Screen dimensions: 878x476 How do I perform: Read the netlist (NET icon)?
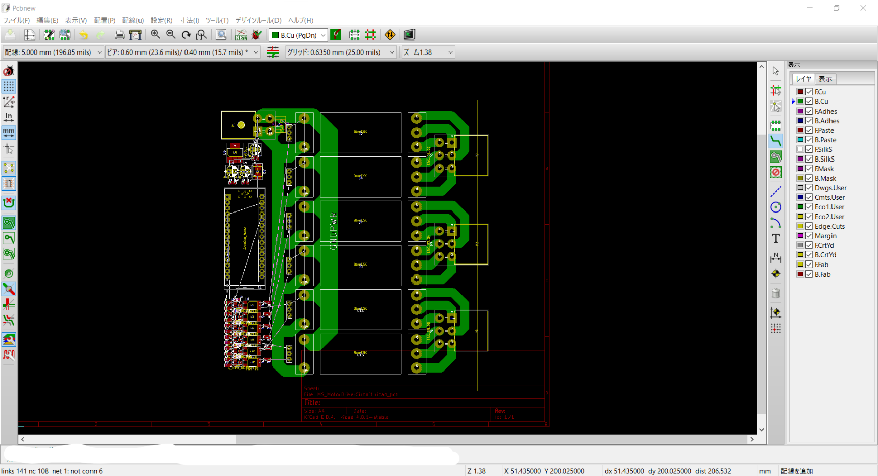tap(241, 35)
